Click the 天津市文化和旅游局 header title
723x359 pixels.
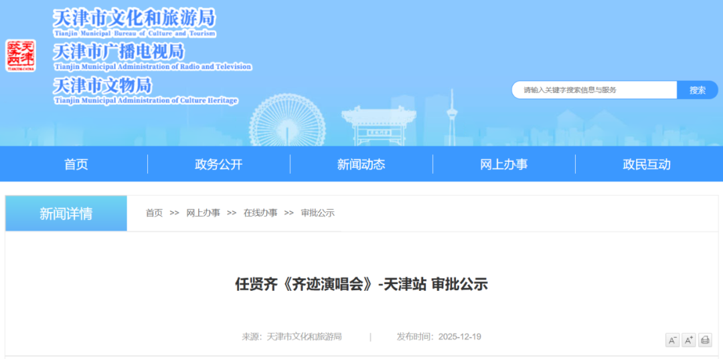pyautogui.click(x=135, y=18)
